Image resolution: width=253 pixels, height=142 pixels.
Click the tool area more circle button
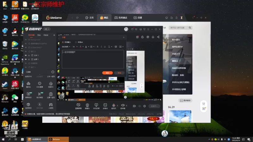point(53,72)
